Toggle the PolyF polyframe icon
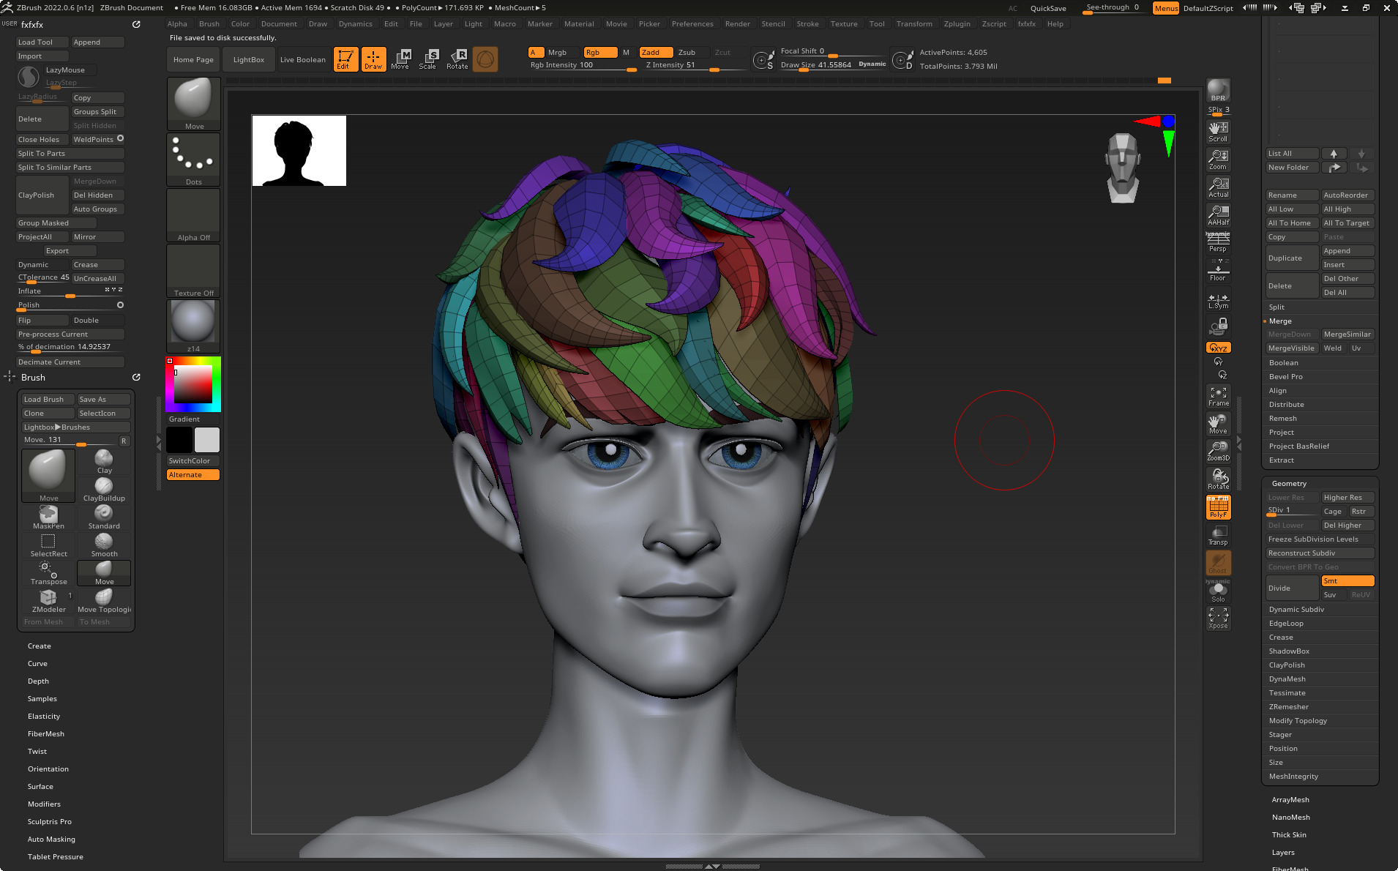Viewport: 1398px width, 871px height. (x=1218, y=507)
